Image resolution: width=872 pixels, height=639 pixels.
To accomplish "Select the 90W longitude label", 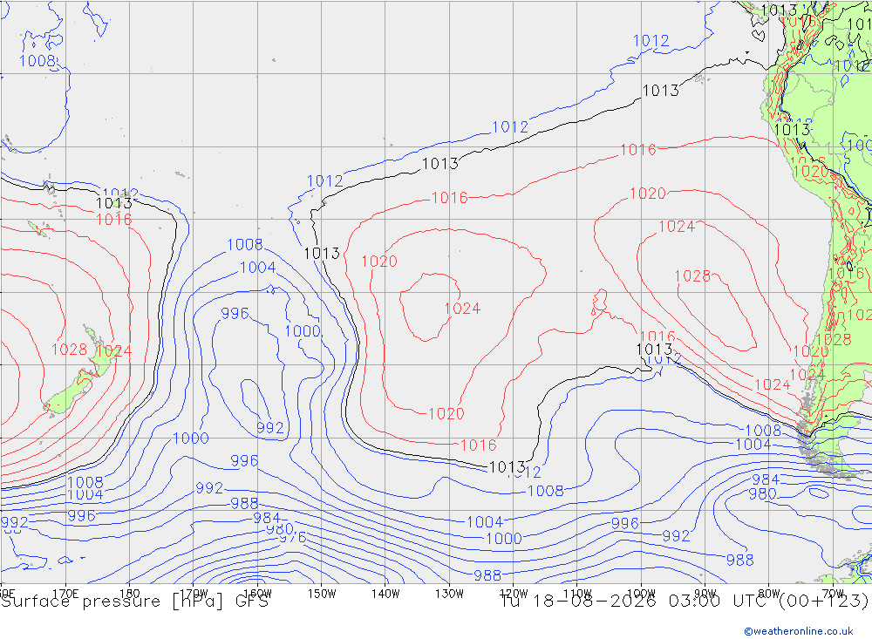I will click(x=705, y=594).
